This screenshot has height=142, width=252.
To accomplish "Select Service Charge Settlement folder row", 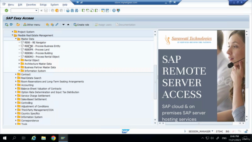I will pos(35,95).
